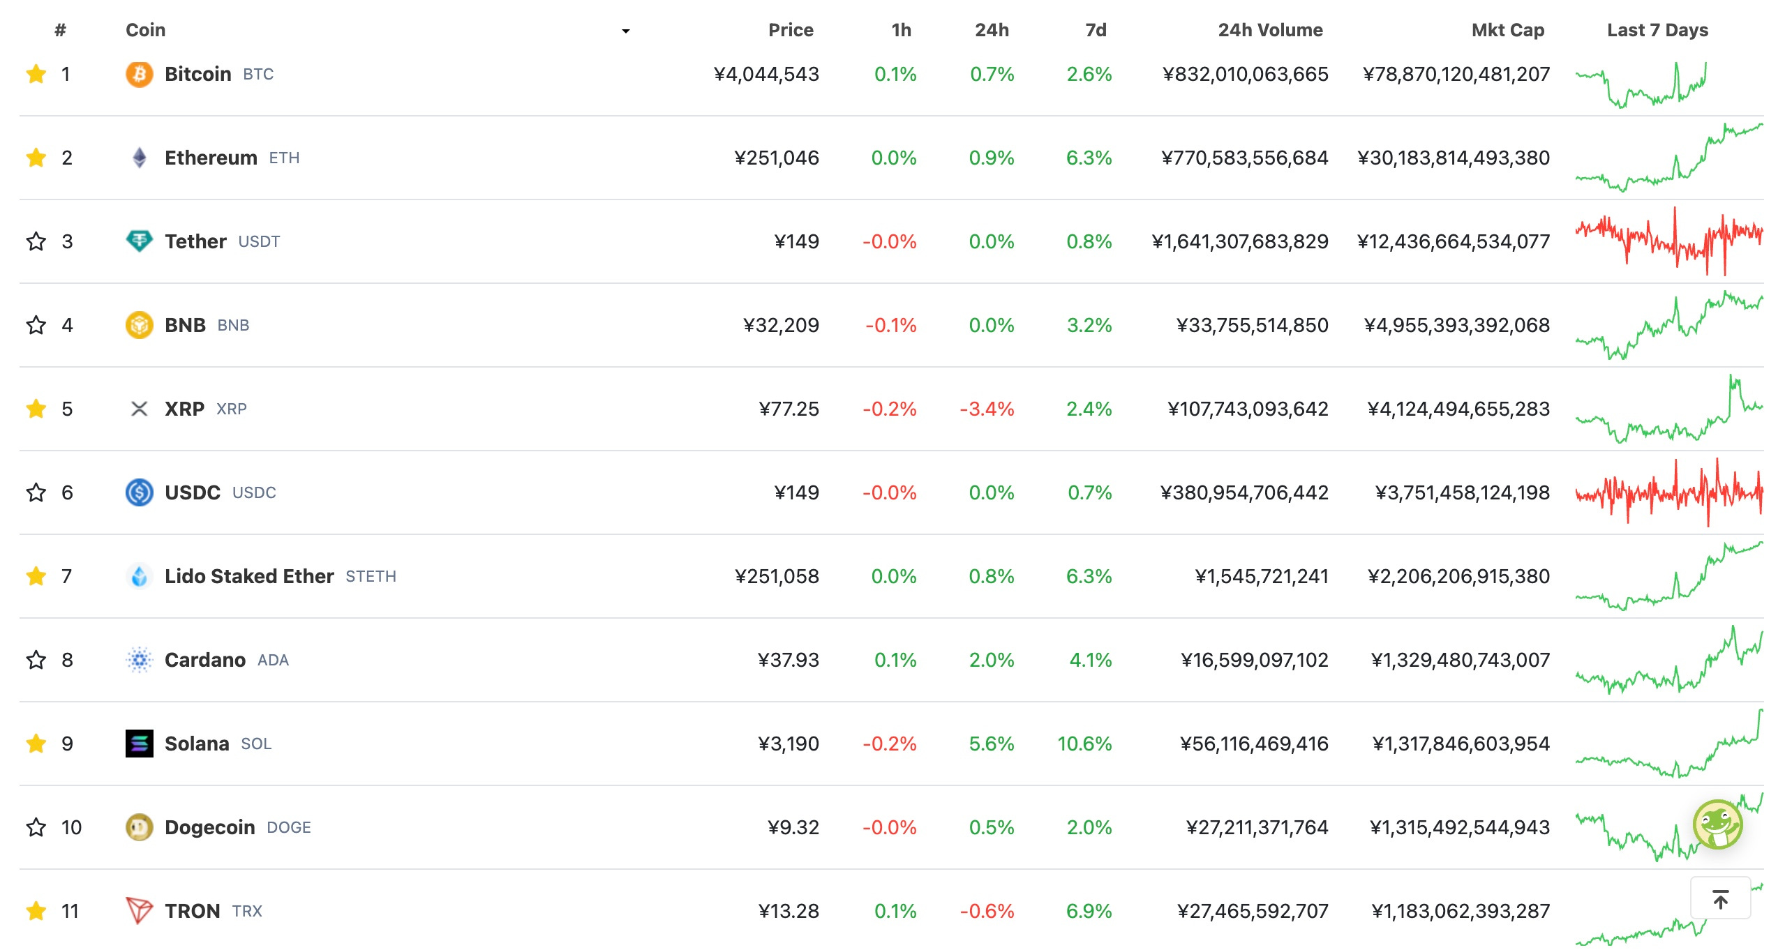Open the XRP coin page link
Image resolution: width=1785 pixels, height=950 pixels.
[x=184, y=409]
